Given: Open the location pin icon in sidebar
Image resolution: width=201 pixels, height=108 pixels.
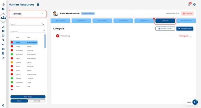Looking at the screenshot, I should tap(3, 40).
